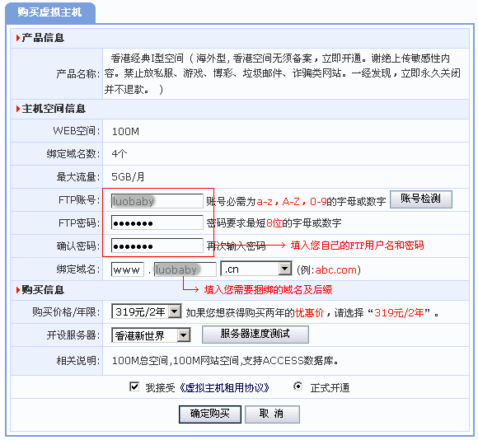Image resolution: width=478 pixels, height=440 pixels.
Task: Click the FTP账号 input field
Action: pyautogui.click(x=157, y=201)
